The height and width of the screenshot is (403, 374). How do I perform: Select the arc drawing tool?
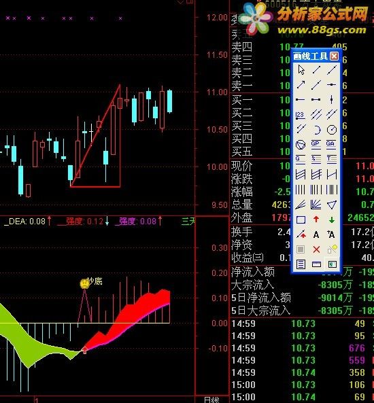pyautogui.click(x=316, y=130)
